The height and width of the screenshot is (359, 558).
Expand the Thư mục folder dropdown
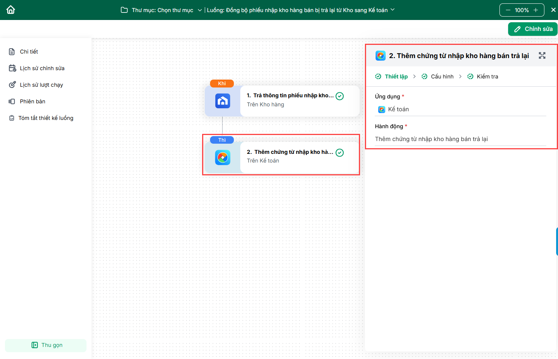199,10
